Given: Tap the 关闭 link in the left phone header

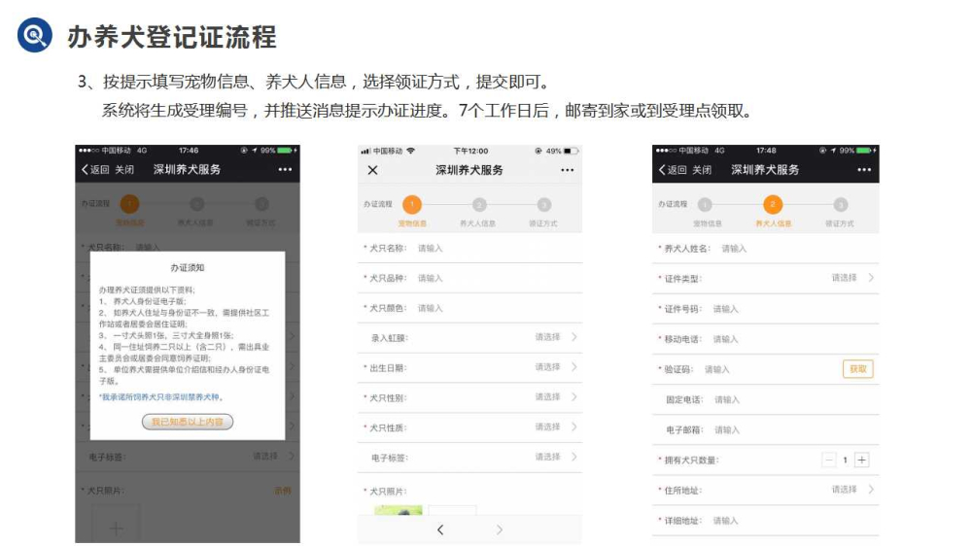Looking at the screenshot, I should pyautogui.click(x=124, y=170).
